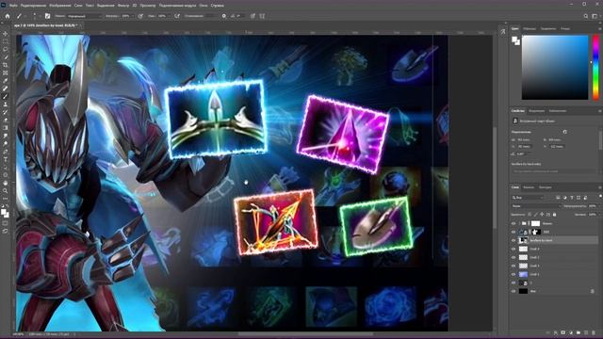Click the Home icon in options bar
Screen dimensions: 603x339
pyautogui.click(x=8, y=16)
